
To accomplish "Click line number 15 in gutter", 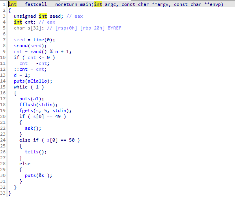I will coord(3,87).
